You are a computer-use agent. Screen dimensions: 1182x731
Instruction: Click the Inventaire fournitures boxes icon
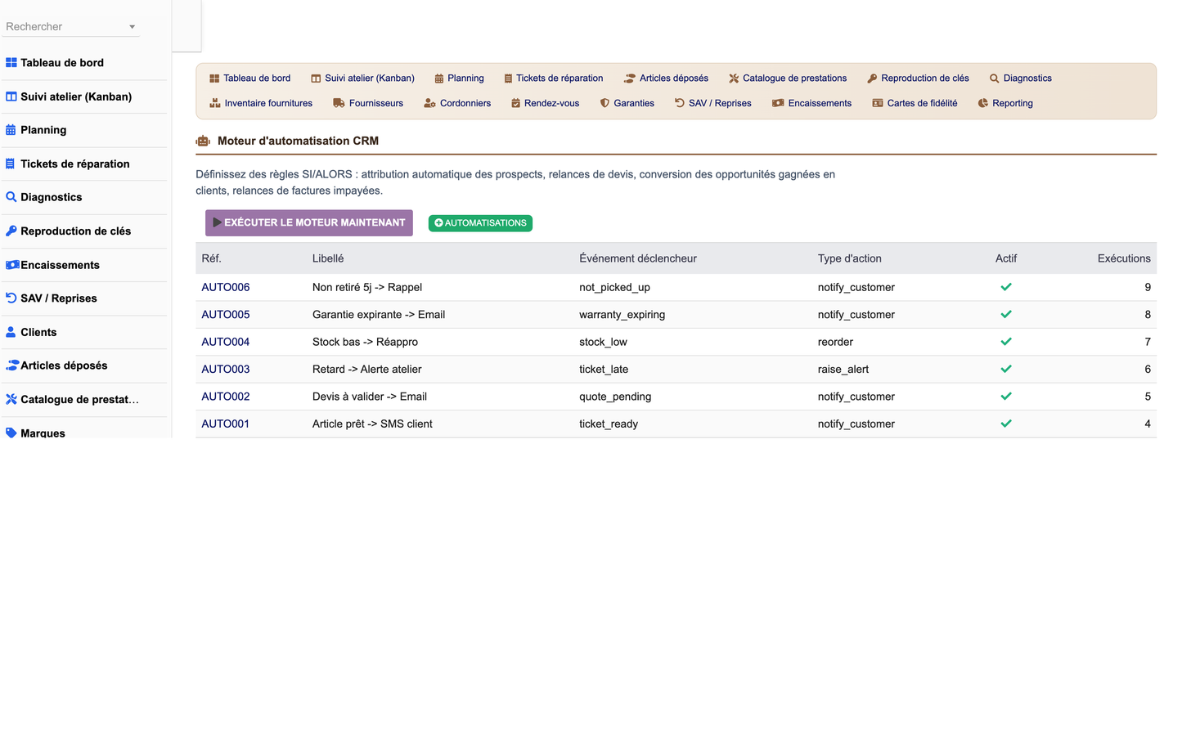[x=215, y=103]
